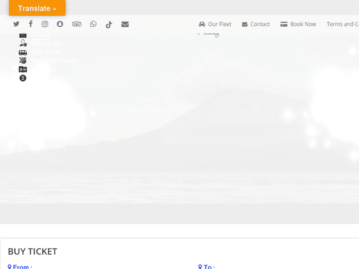Open the TripAdvisor owl icon
The width and height of the screenshot is (359, 269).
coord(77,24)
